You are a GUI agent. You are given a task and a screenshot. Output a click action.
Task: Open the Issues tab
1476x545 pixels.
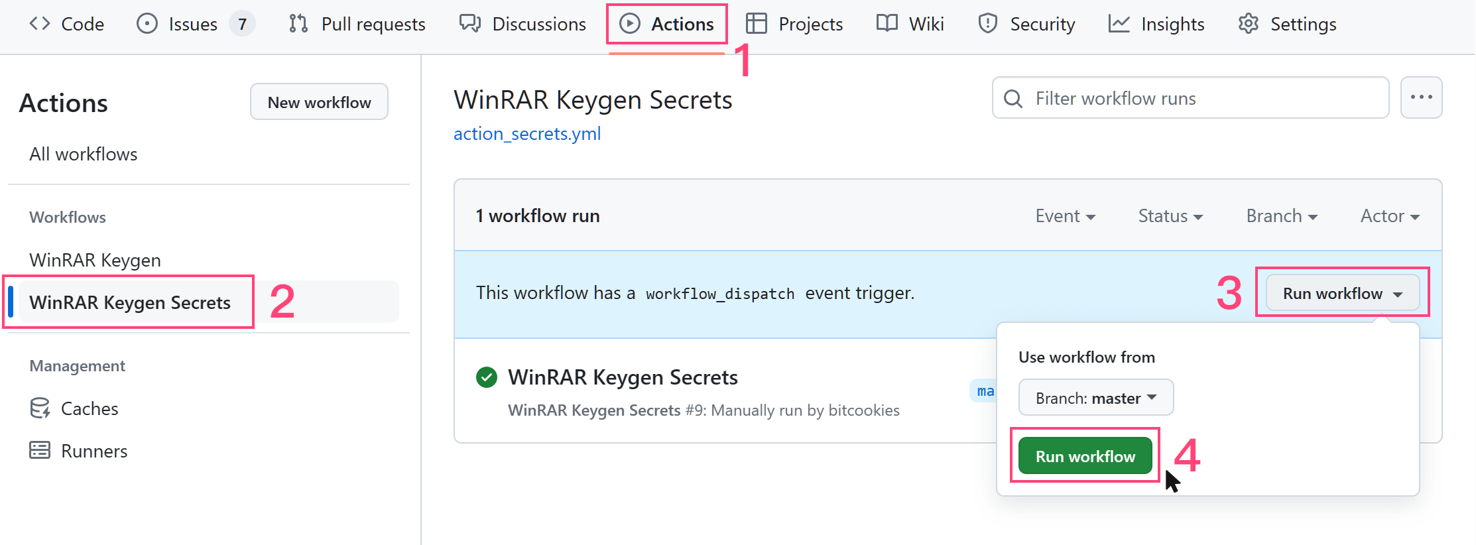[x=192, y=24]
